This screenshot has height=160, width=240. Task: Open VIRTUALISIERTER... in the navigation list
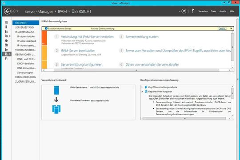pos(25,50)
